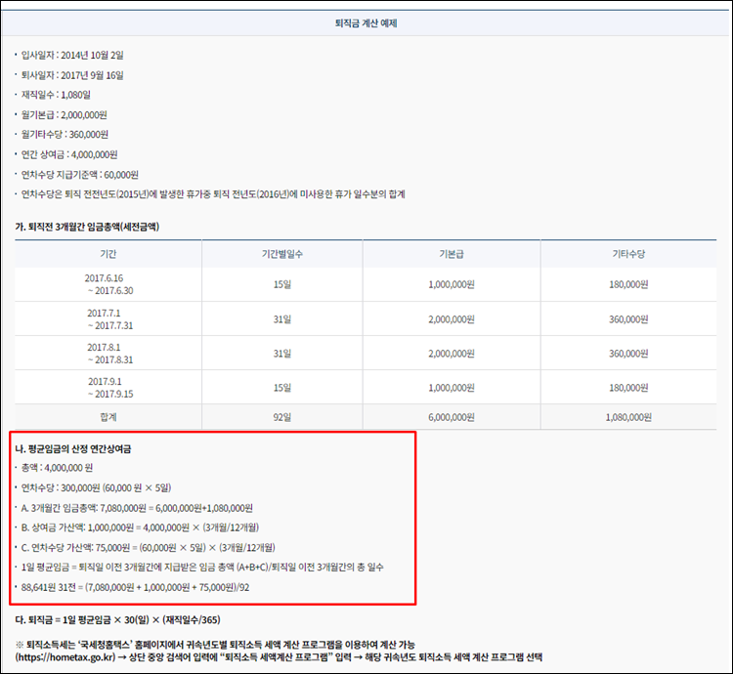Click the 기타수당 column header

pos(628,254)
